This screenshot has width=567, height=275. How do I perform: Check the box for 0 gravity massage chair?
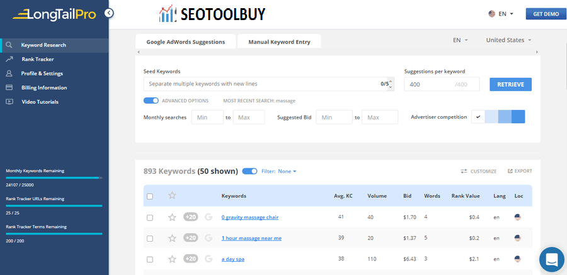pos(150,218)
